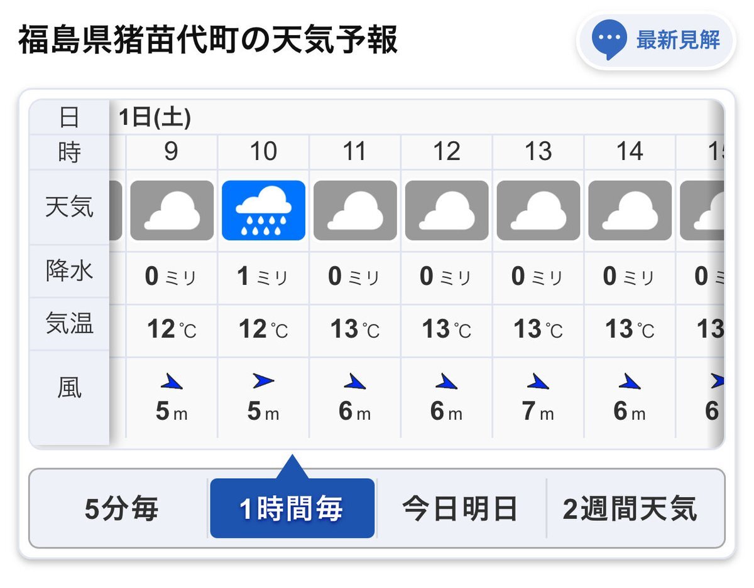
Task: Click the 1日(土) date header
Action: coord(155,117)
